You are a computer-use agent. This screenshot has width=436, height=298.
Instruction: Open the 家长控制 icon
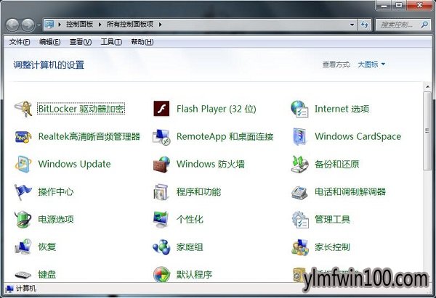coord(299,247)
